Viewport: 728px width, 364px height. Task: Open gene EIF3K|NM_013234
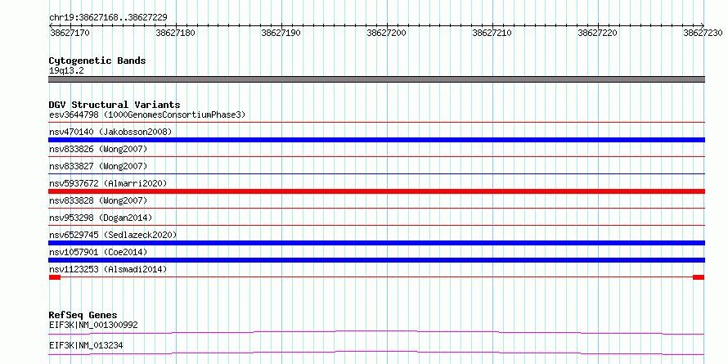tap(86, 346)
